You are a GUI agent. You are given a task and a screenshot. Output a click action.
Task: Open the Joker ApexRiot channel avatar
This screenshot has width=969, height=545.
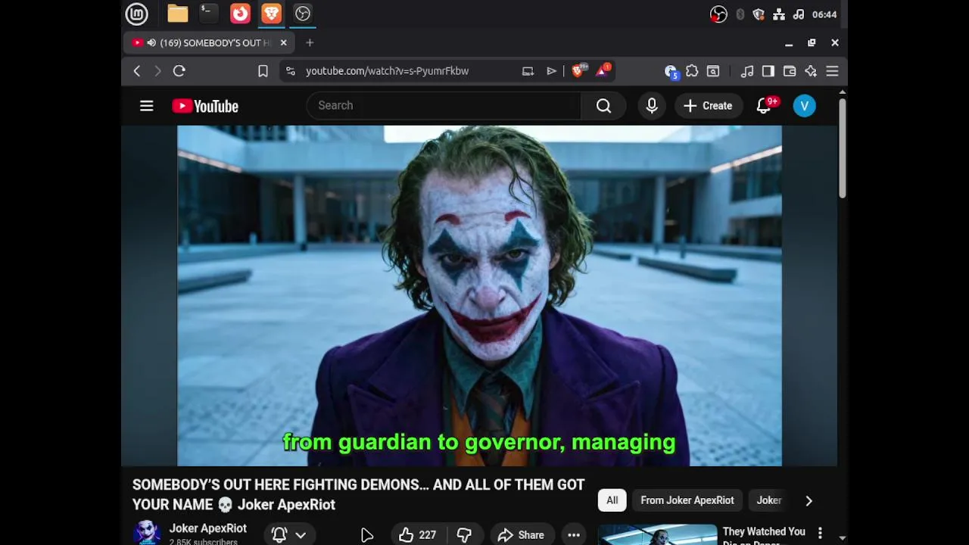pyautogui.click(x=147, y=533)
